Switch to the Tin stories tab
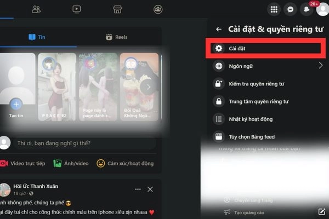This screenshot has height=219, width=329. 37,37
